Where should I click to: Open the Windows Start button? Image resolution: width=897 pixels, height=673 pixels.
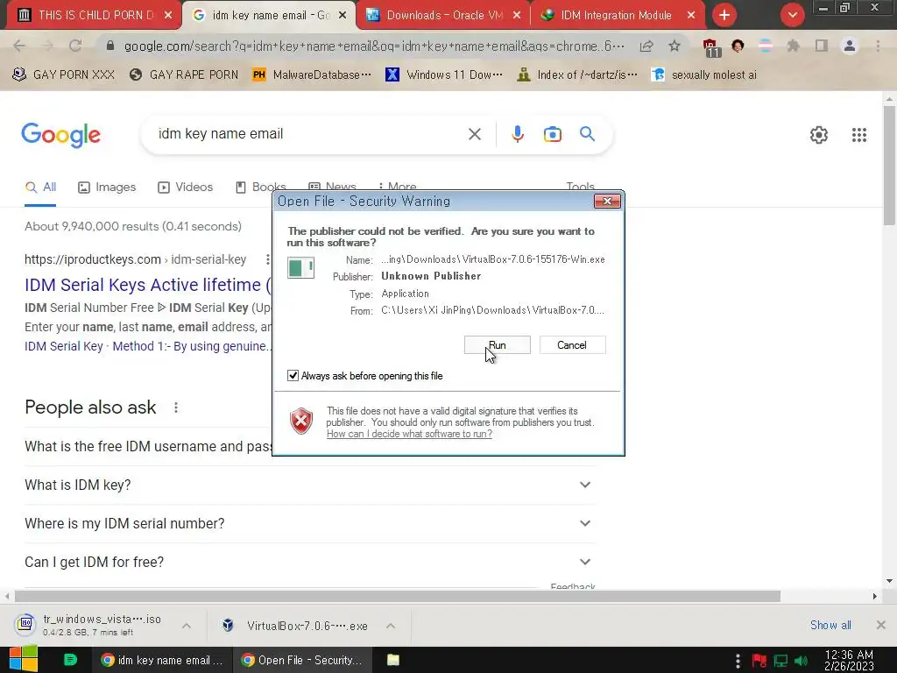tap(24, 659)
